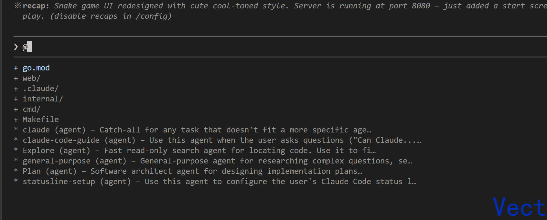
Task: Pick the cmd/ directory suggestion
Action: point(31,109)
